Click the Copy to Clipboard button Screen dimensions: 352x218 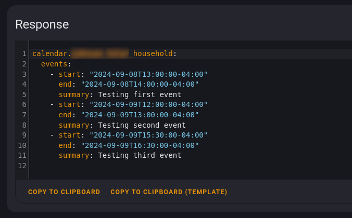pos(64,192)
